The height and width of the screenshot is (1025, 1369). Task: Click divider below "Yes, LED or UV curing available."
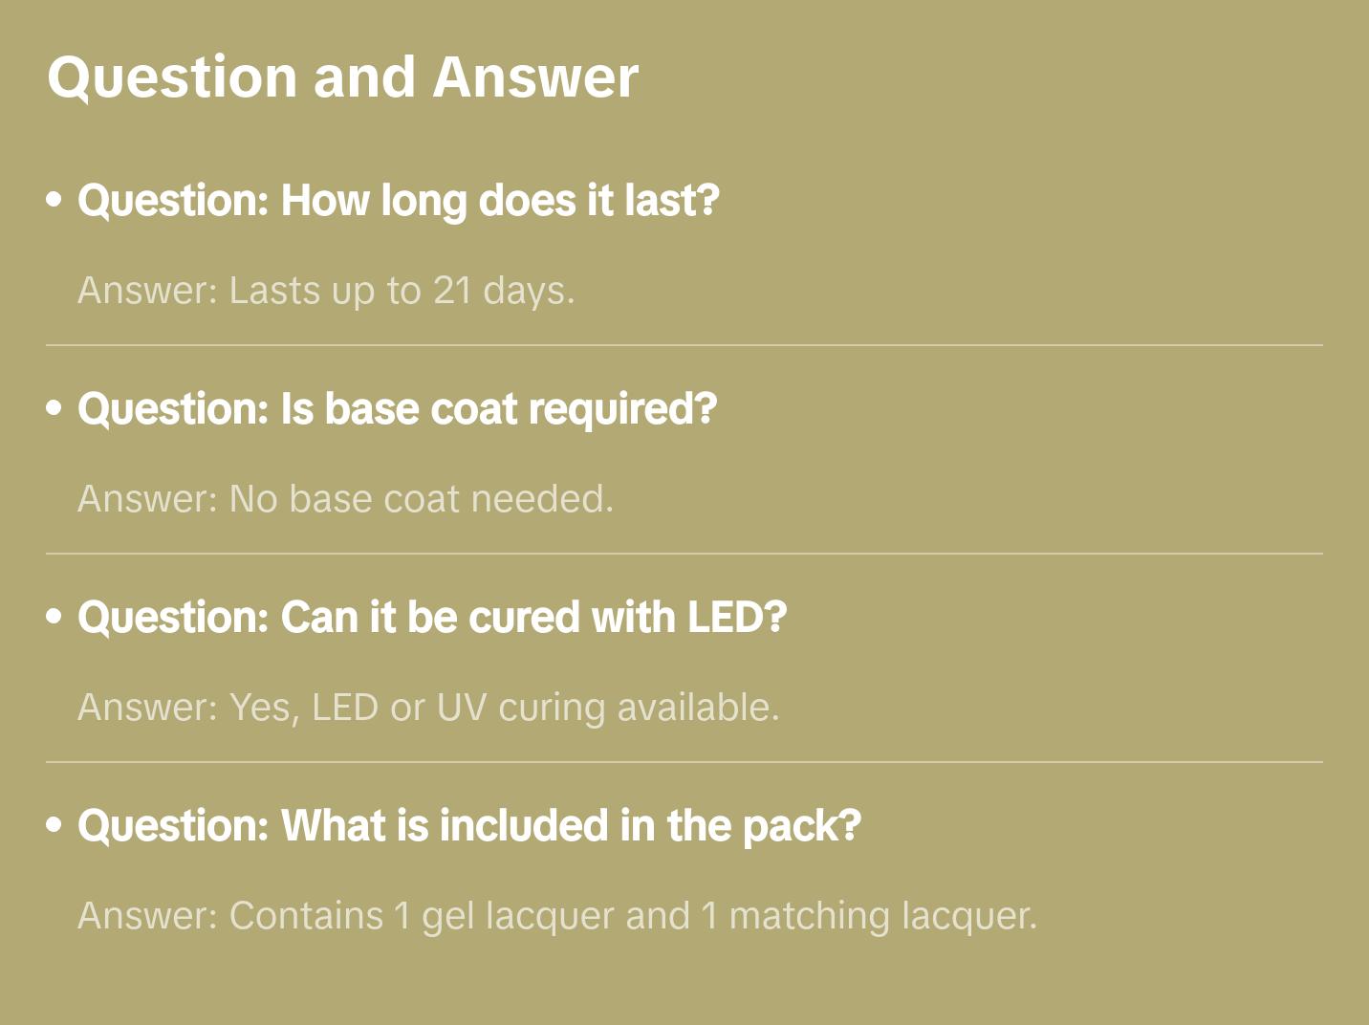[x=684, y=762]
